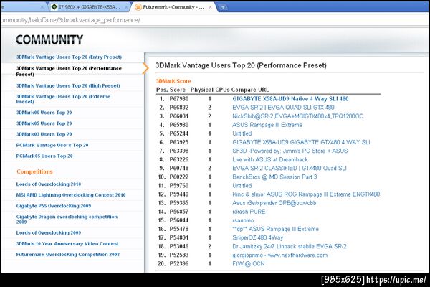This screenshot has height=287, width=430.
Task: Click the top score P67980
Action: [179, 99]
